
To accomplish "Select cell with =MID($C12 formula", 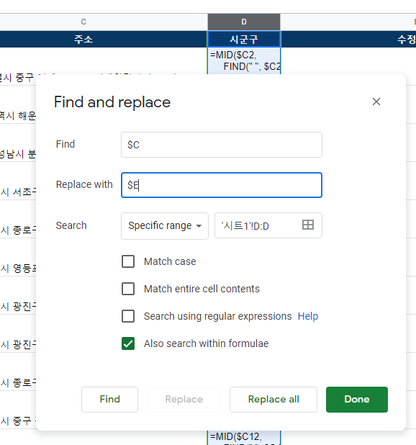I will click(244, 437).
